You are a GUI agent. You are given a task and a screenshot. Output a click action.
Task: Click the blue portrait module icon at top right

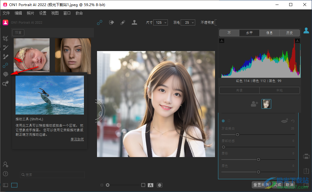306,30
